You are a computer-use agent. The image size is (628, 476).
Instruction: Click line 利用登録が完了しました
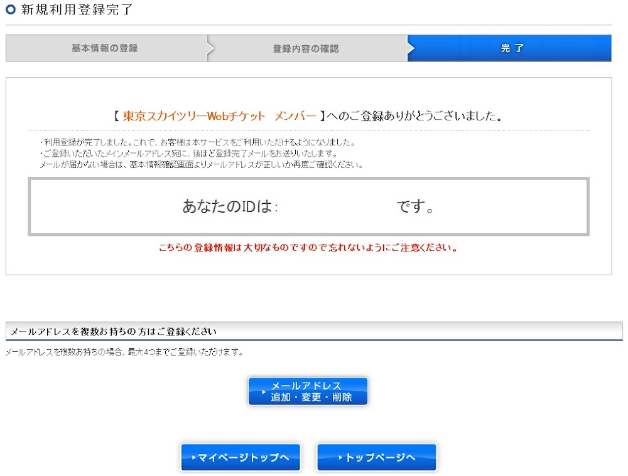click(x=197, y=142)
